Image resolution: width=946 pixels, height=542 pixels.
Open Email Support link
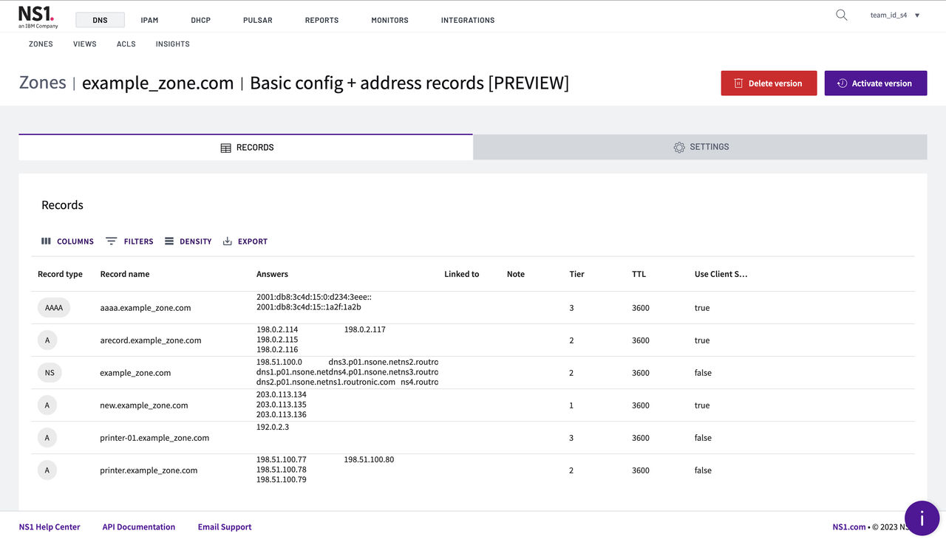(x=225, y=527)
